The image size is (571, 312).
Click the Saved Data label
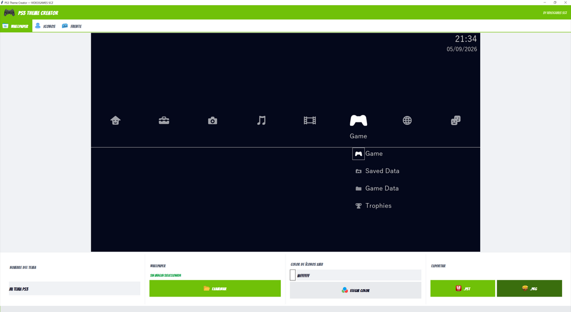383,171
